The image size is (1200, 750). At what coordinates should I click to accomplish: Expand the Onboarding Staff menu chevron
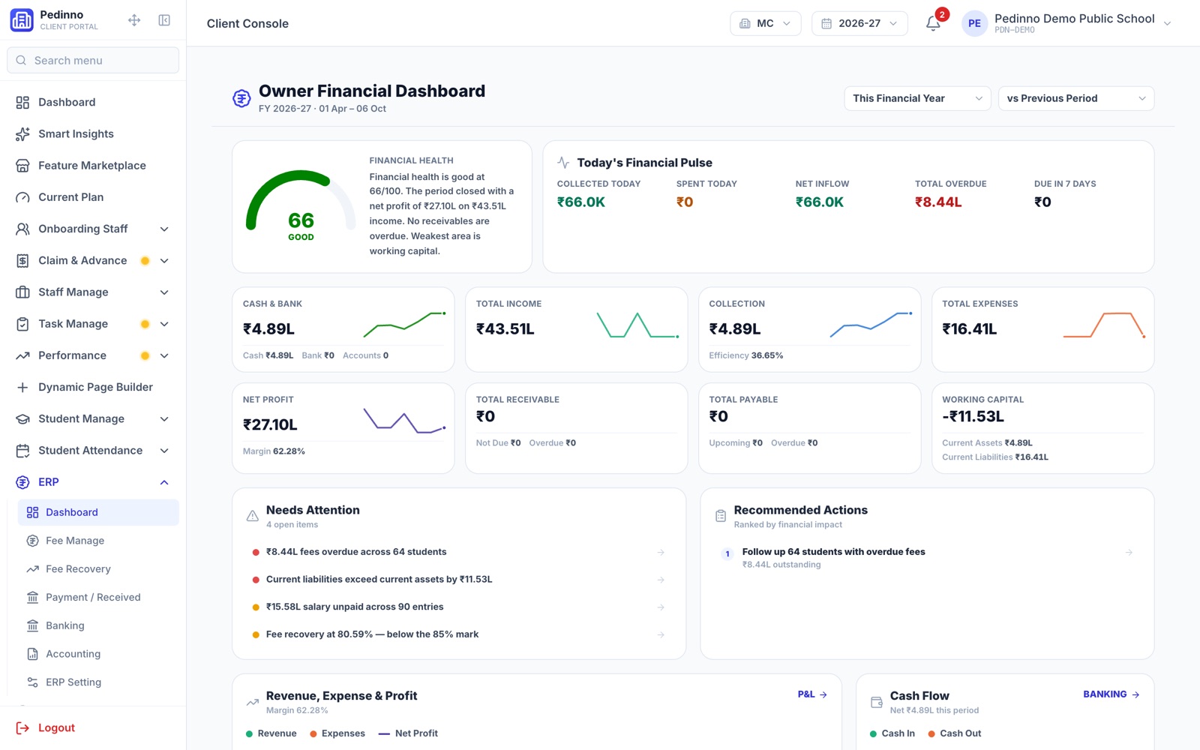click(x=164, y=229)
